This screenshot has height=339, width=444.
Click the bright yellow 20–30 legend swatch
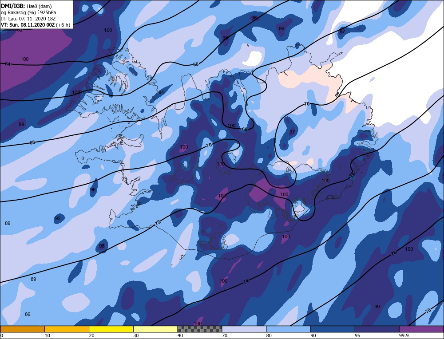[111, 329]
